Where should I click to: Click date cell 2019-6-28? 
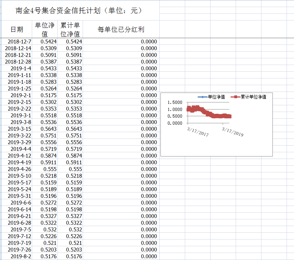coord(17,223)
